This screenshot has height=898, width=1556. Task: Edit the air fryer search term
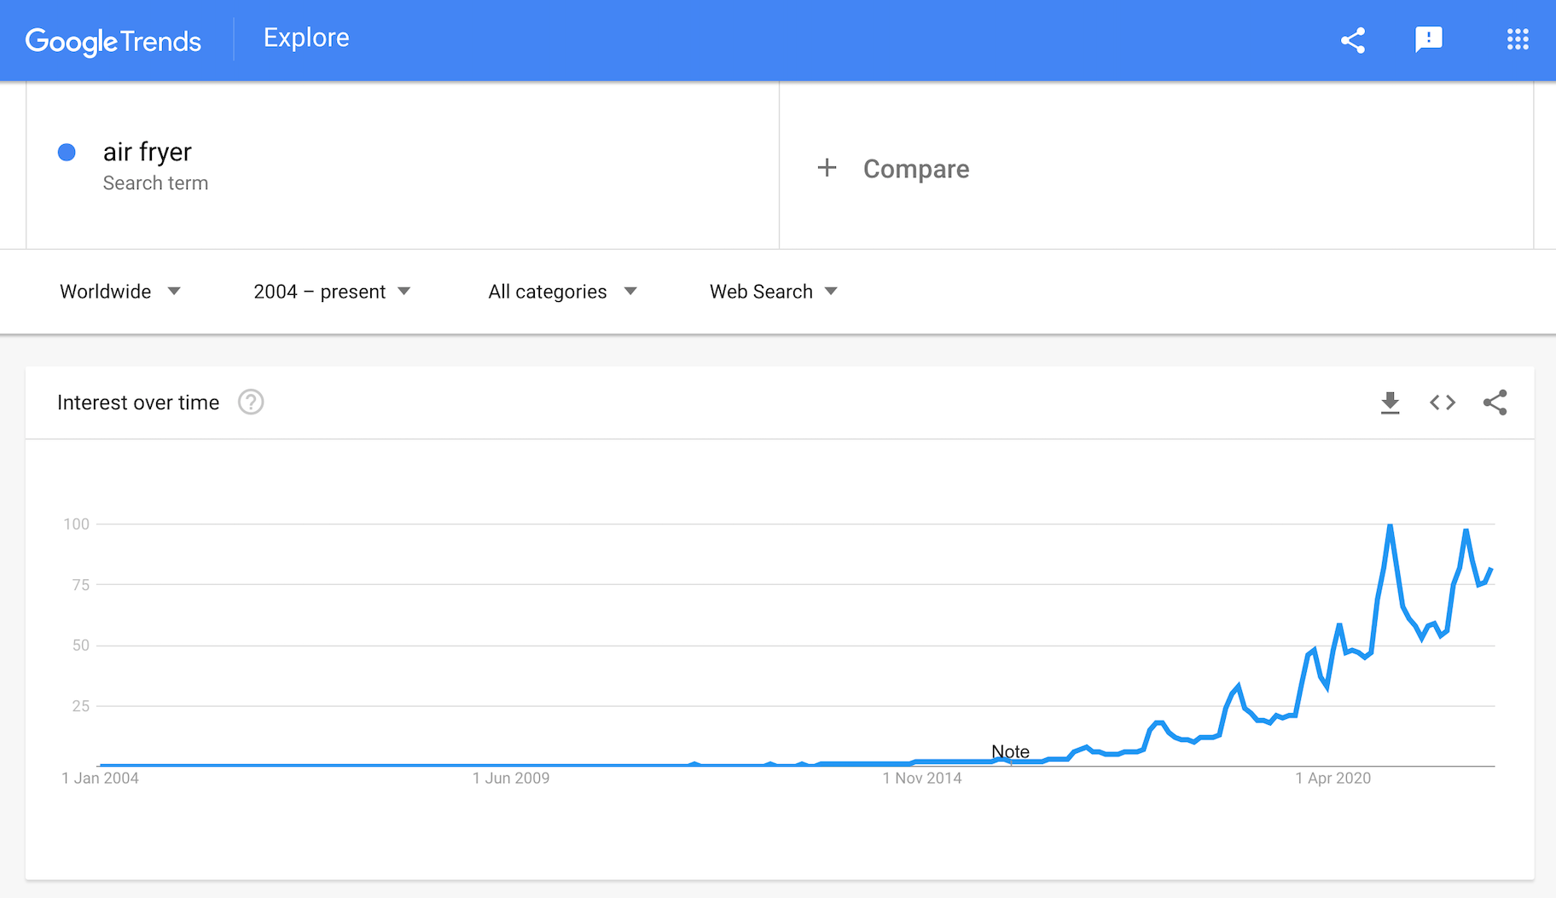coord(148,152)
